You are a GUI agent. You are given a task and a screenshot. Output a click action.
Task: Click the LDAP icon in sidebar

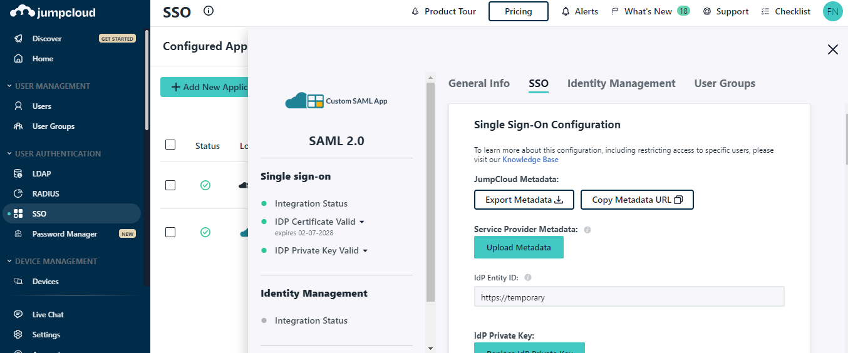[x=19, y=174]
